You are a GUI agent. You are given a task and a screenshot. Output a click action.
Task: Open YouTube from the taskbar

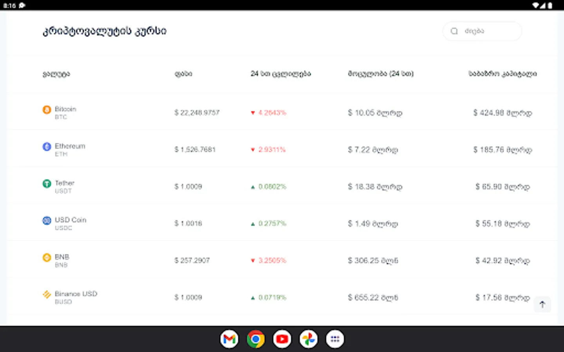click(282, 339)
